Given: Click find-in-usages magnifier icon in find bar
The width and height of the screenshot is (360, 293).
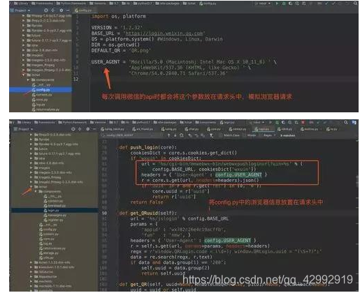Looking at the screenshot, I should tap(182, 135).
